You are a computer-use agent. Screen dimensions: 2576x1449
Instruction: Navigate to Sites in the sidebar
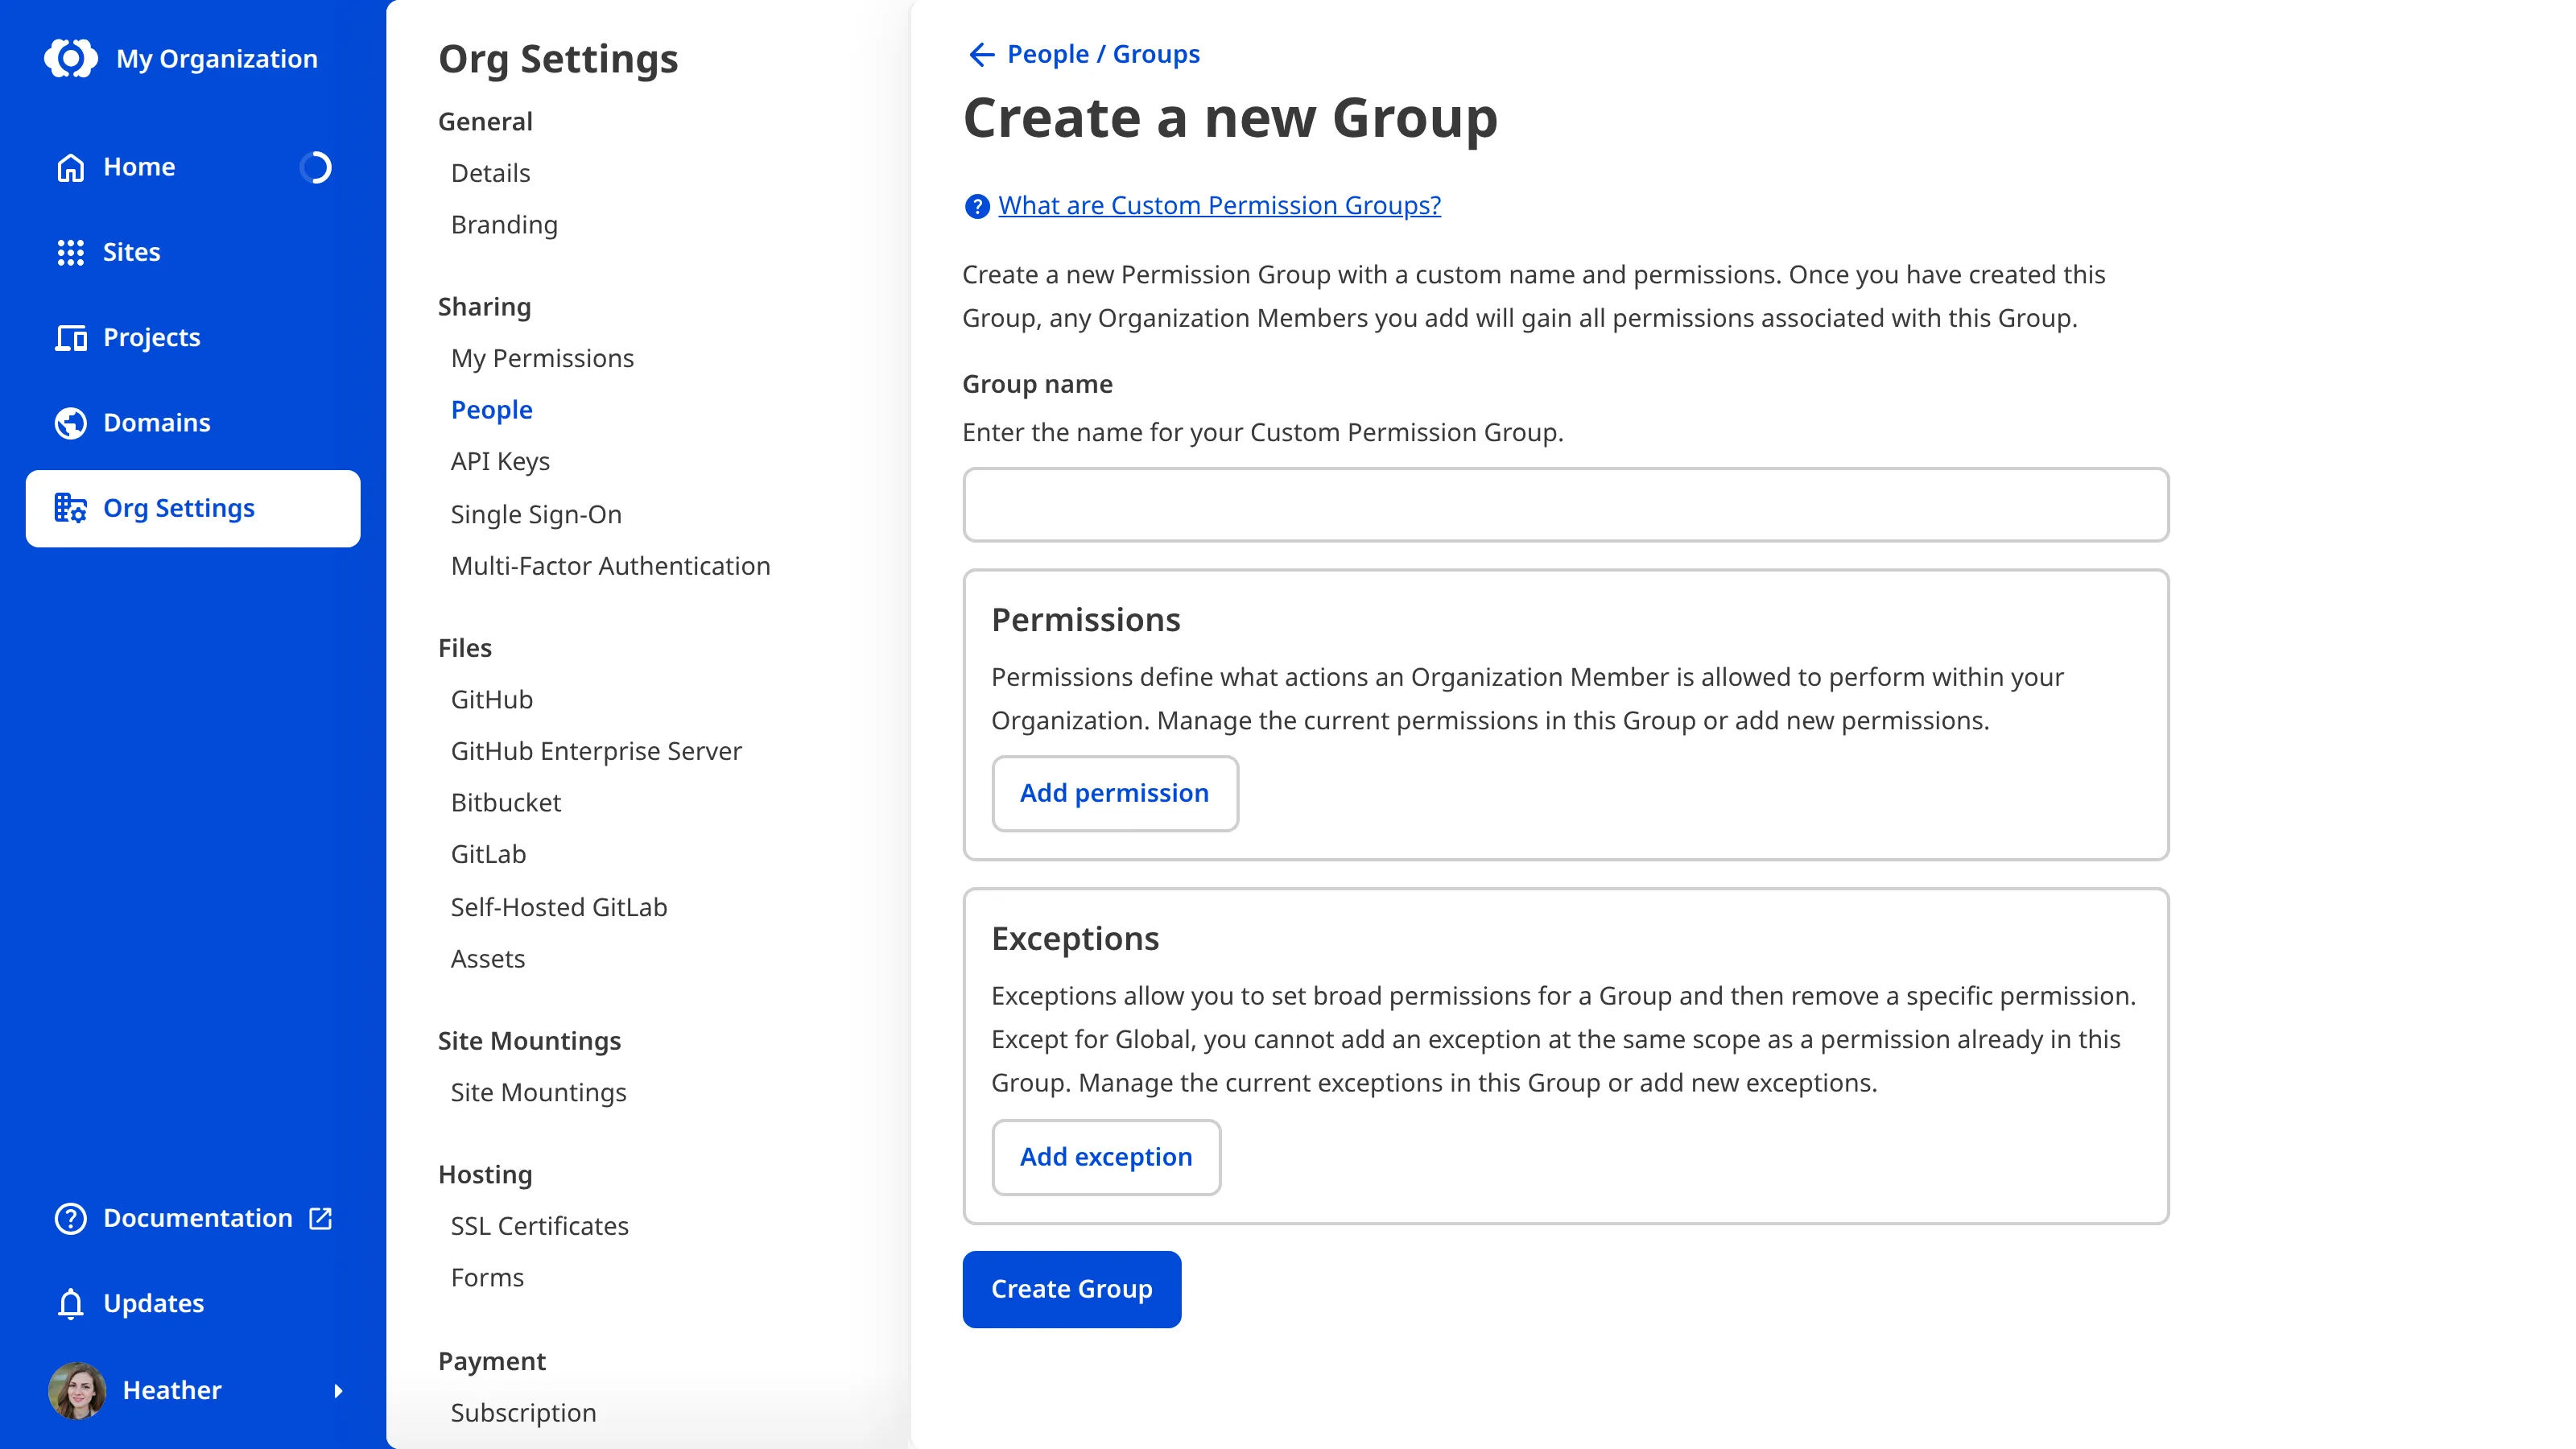coord(193,252)
